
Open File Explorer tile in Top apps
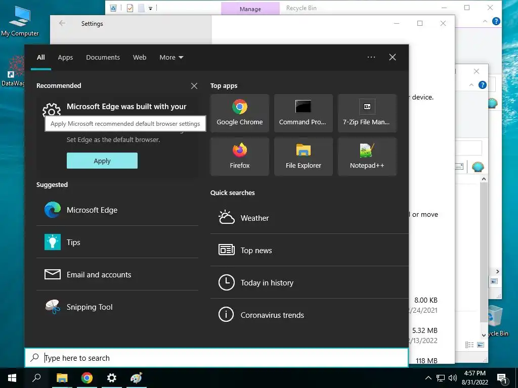click(304, 157)
